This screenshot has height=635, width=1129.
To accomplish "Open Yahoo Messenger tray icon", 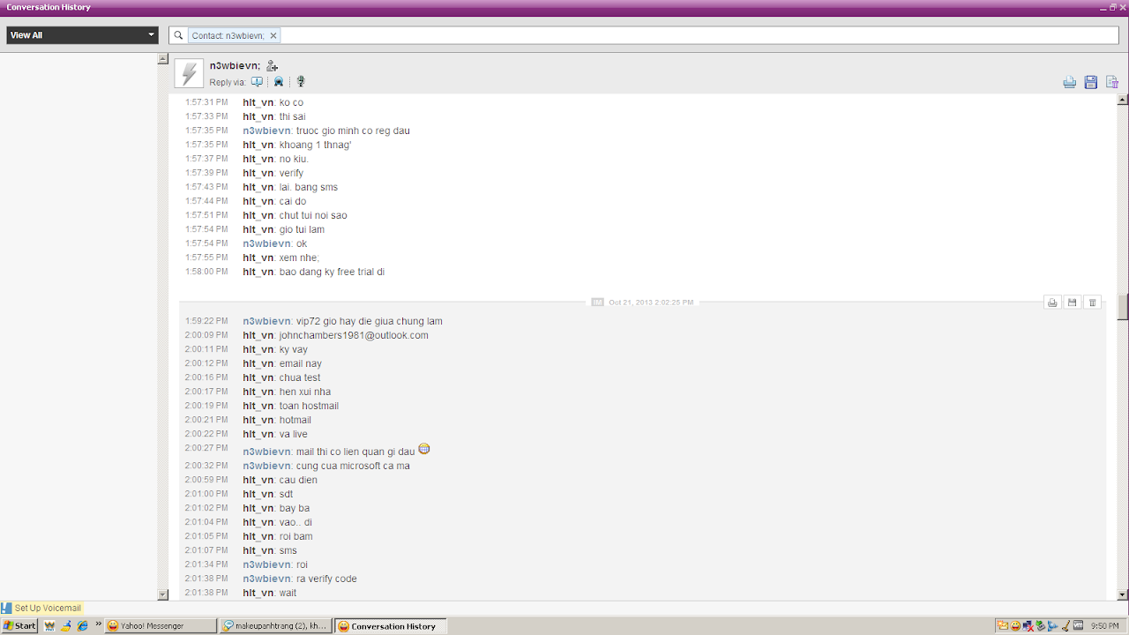I will tap(1015, 626).
